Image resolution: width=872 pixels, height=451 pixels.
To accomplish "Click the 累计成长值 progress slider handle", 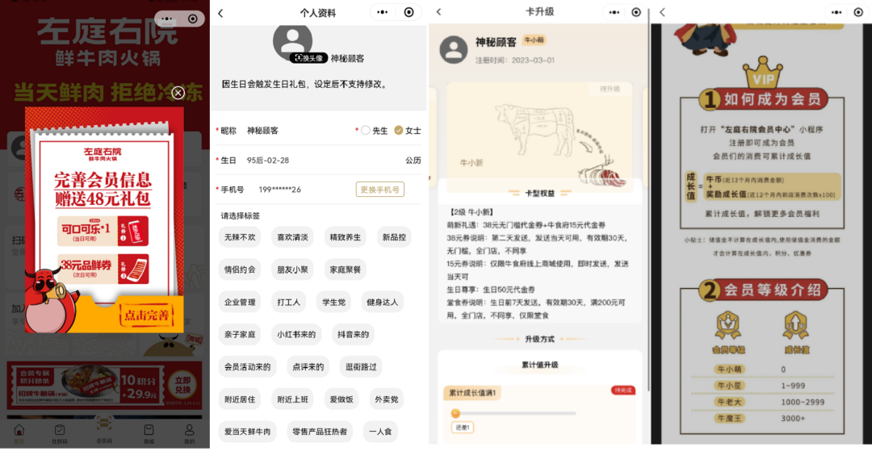I will pos(455,413).
